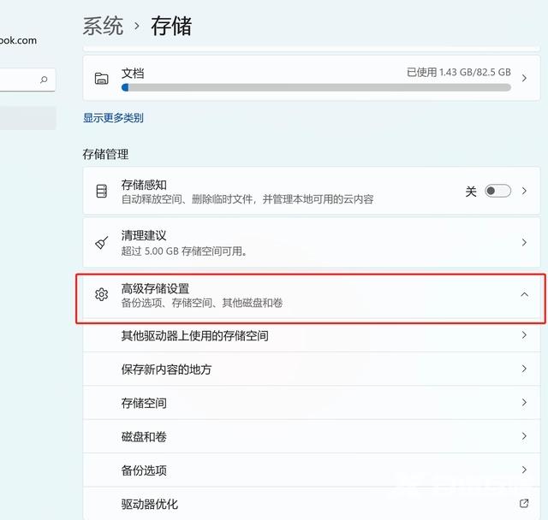Click 超过 5.00 GB 存储空间可用 text

[184, 251]
